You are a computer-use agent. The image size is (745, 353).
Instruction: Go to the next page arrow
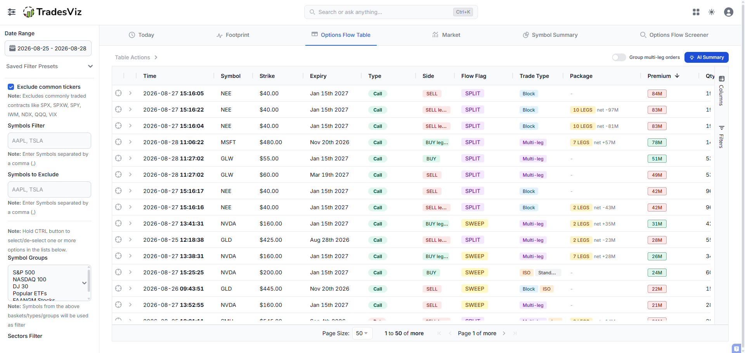click(x=504, y=333)
